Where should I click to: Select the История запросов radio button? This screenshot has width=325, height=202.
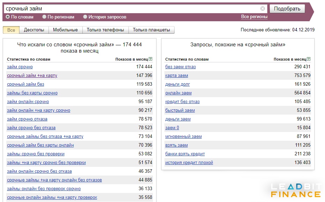tap(85, 17)
